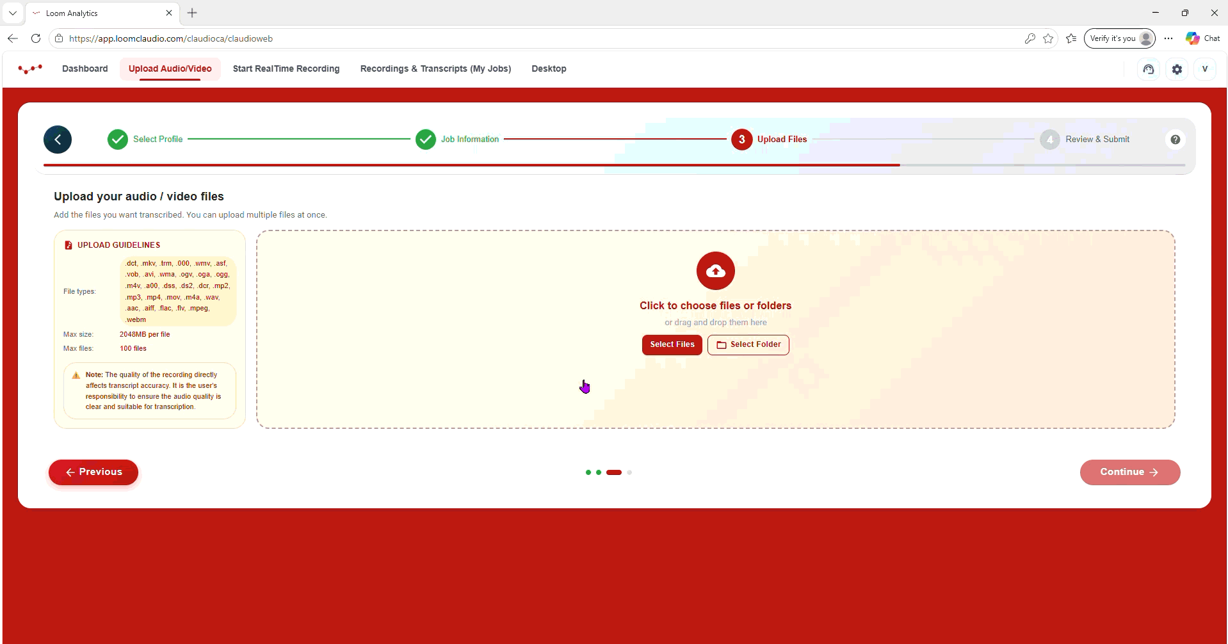1228x644 pixels.
Task: Click the cloud upload icon
Action: click(716, 271)
